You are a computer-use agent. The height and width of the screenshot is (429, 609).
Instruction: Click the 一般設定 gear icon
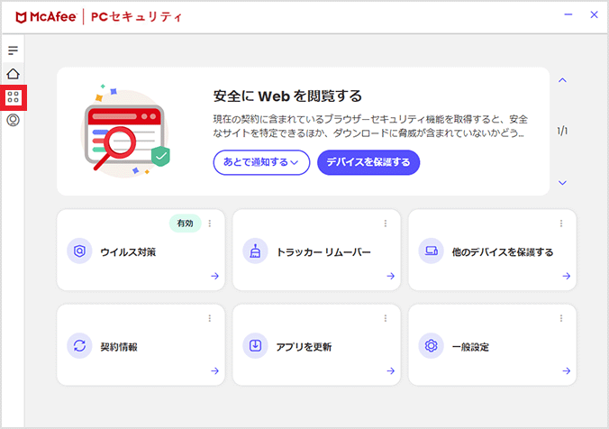[x=431, y=346]
